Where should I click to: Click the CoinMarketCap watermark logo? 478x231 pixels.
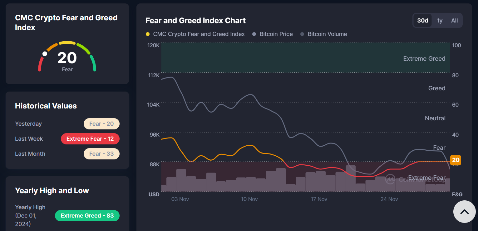pyautogui.click(x=391, y=179)
